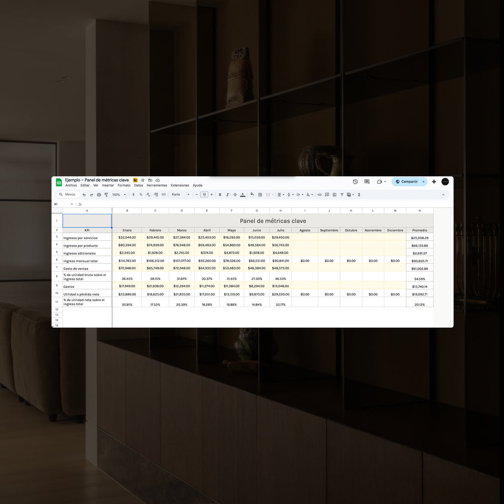Image resolution: width=504 pixels, height=504 pixels.
Task: Insert a chart using toolbar icon
Action: click(334, 194)
